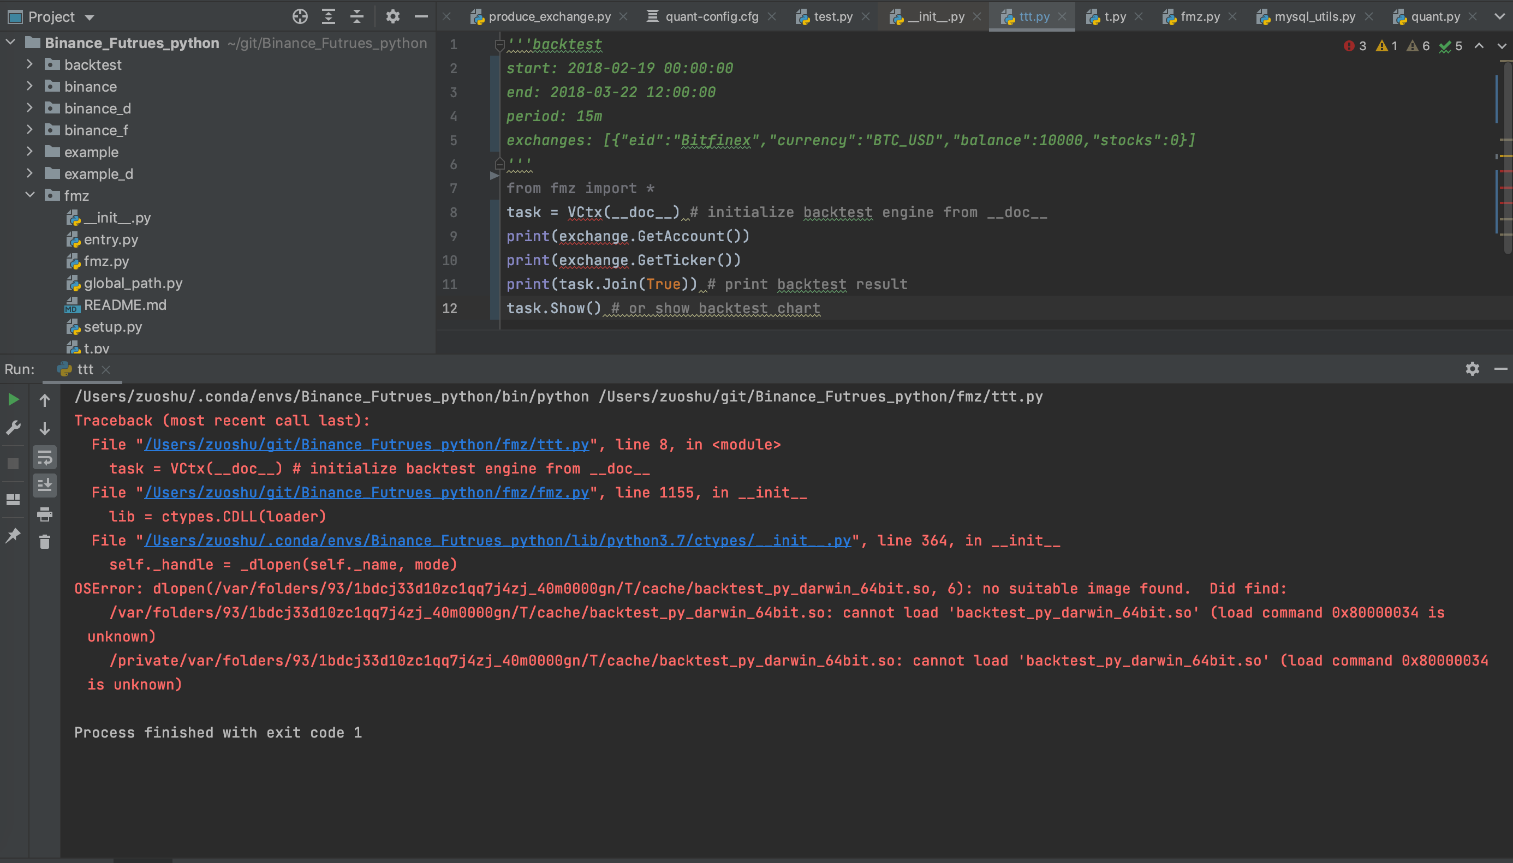Open setup.py in project tree
Image resolution: width=1513 pixels, height=863 pixels.
click(112, 327)
